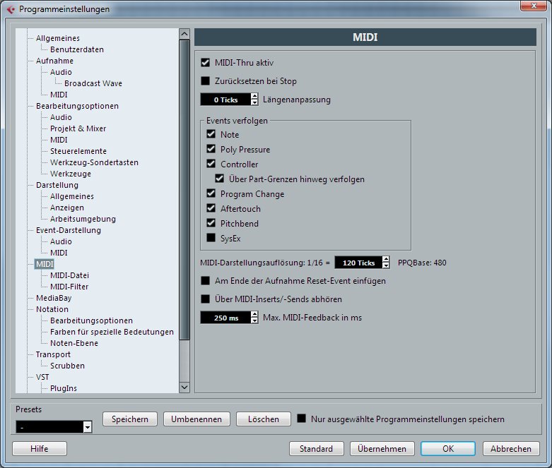
Task: Select MIDI under Event-Darstellung
Action: [x=59, y=253]
